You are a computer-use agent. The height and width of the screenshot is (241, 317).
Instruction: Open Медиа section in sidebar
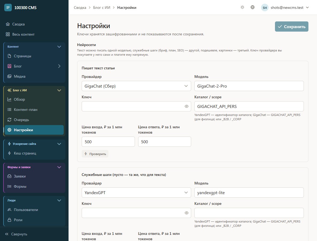tap(34, 76)
